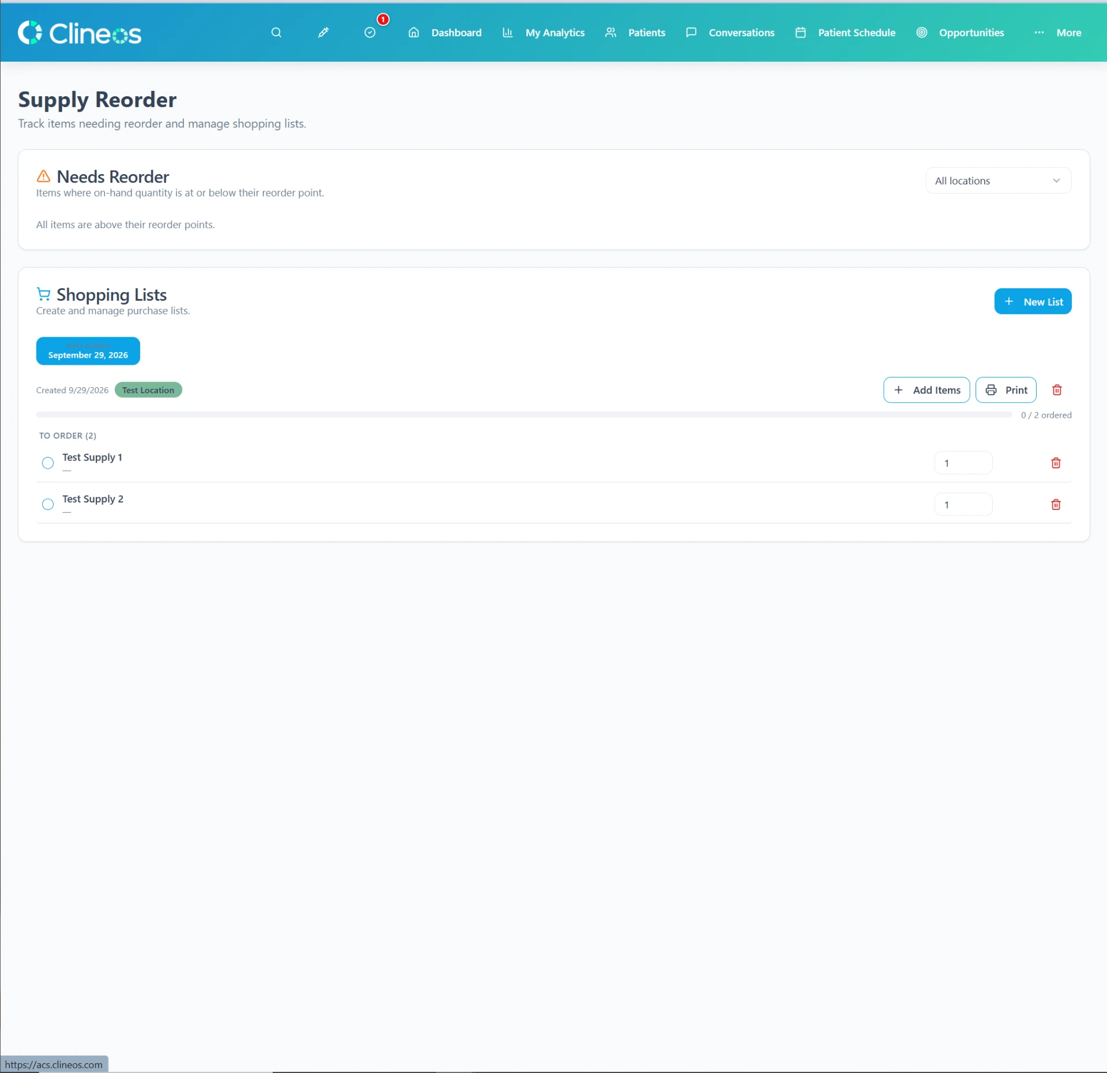The image size is (1107, 1073).
Task: Mark Test Supply 1 as ordered
Action: coord(48,463)
